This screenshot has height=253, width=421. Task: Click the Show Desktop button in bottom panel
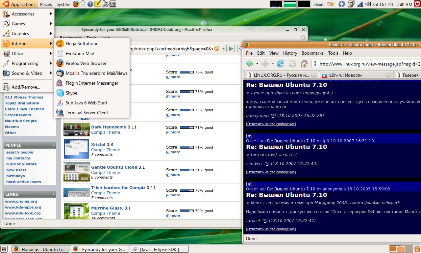pos(4,249)
